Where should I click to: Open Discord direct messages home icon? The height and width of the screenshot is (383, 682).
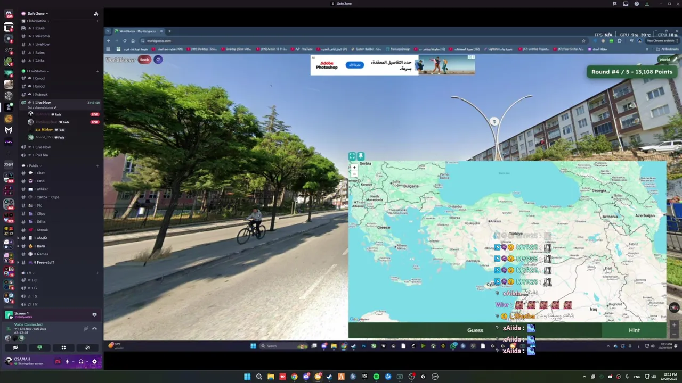(9, 14)
